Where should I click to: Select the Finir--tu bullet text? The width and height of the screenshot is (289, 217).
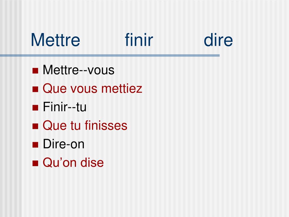click(x=65, y=107)
